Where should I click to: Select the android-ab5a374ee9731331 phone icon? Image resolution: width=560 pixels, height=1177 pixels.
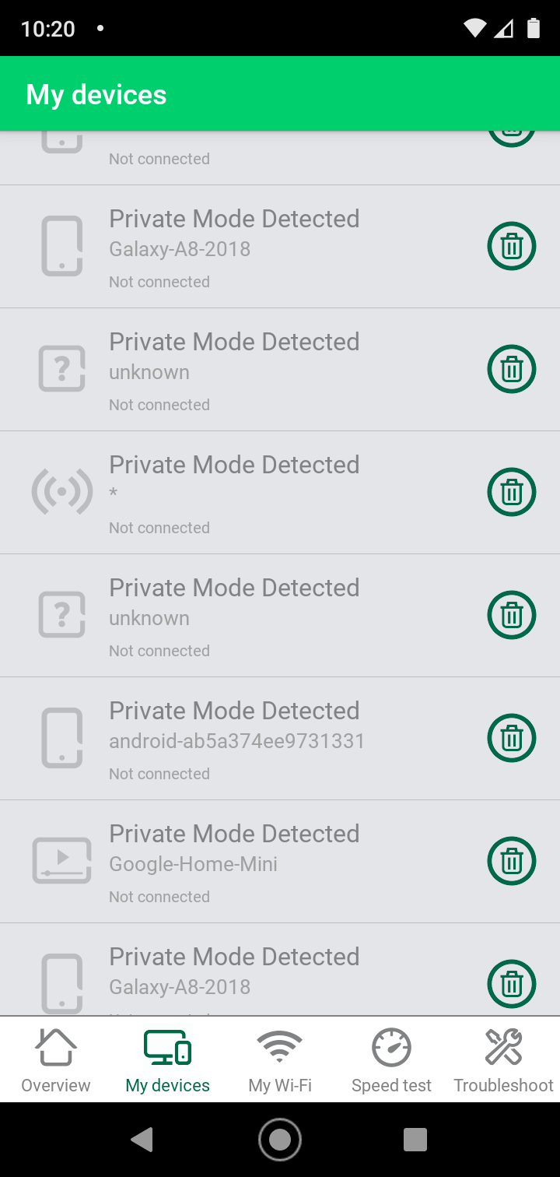click(x=61, y=738)
